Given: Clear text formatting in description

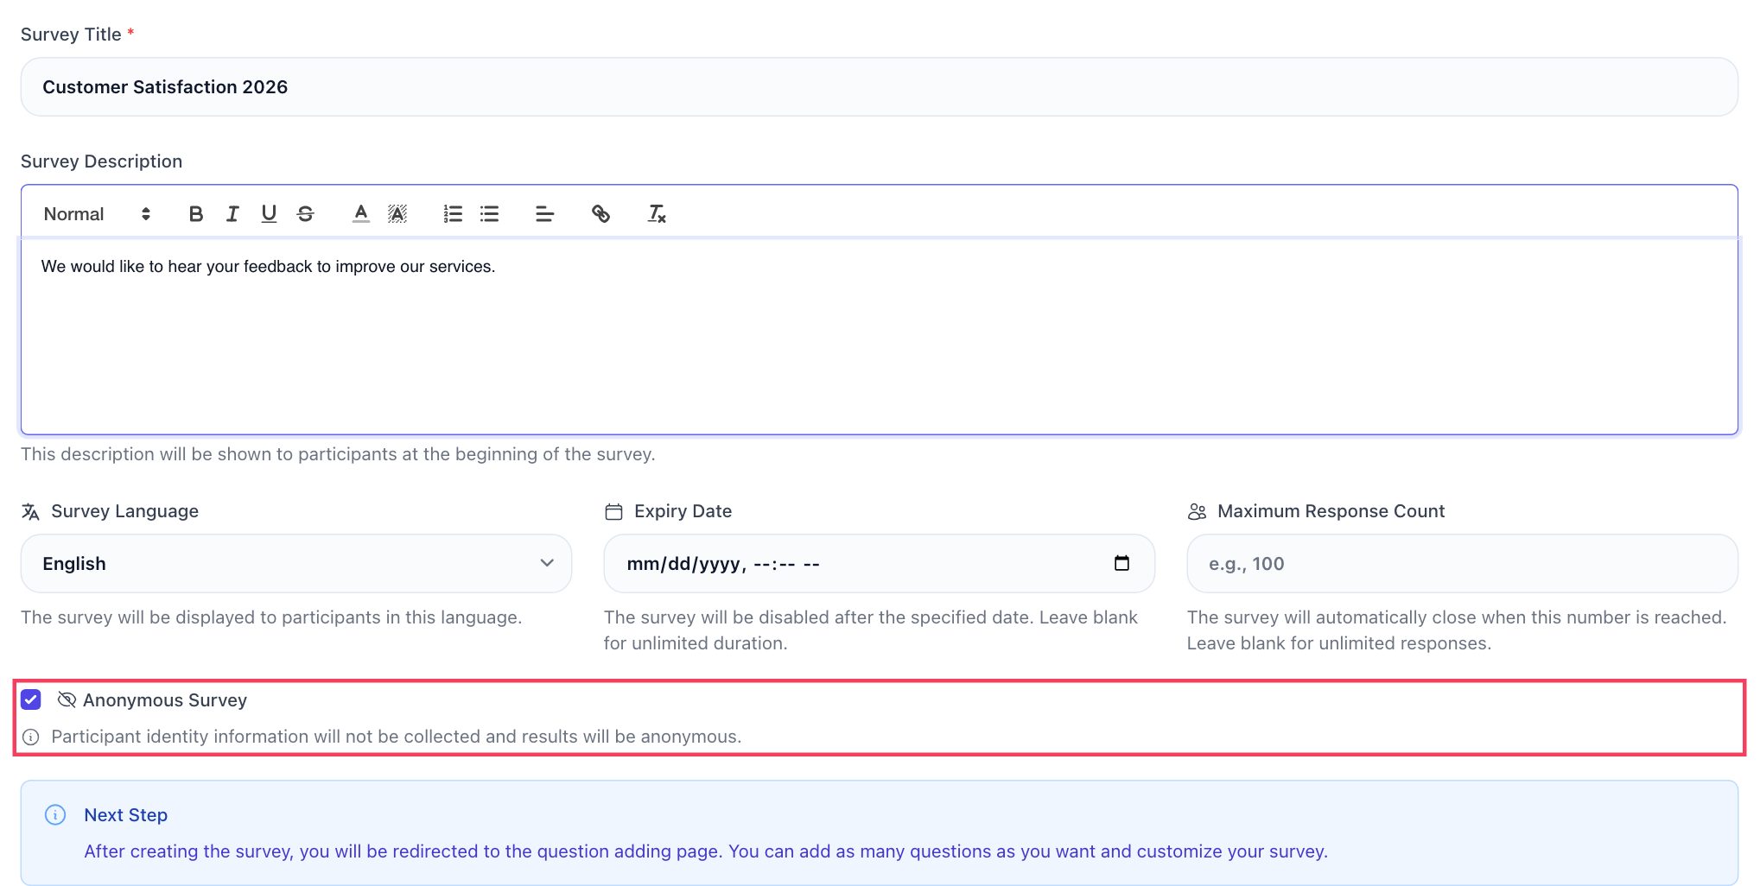Looking at the screenshot, I should point(657,214).
